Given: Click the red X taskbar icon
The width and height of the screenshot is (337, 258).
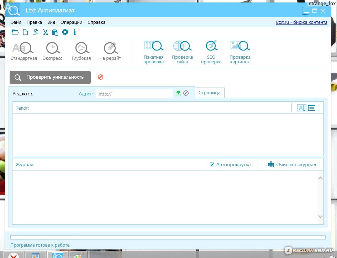Looking at the screenshot, I should click(14, 256).
